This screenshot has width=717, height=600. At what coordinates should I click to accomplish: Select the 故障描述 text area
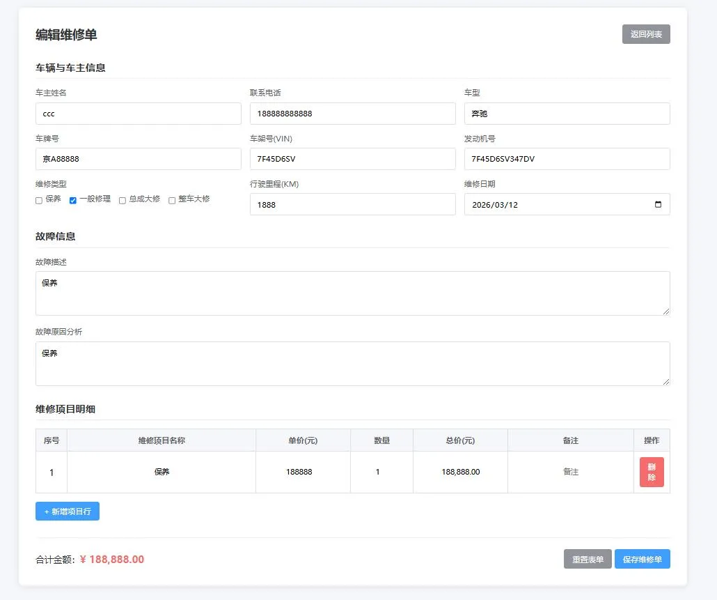pos(352,293)
